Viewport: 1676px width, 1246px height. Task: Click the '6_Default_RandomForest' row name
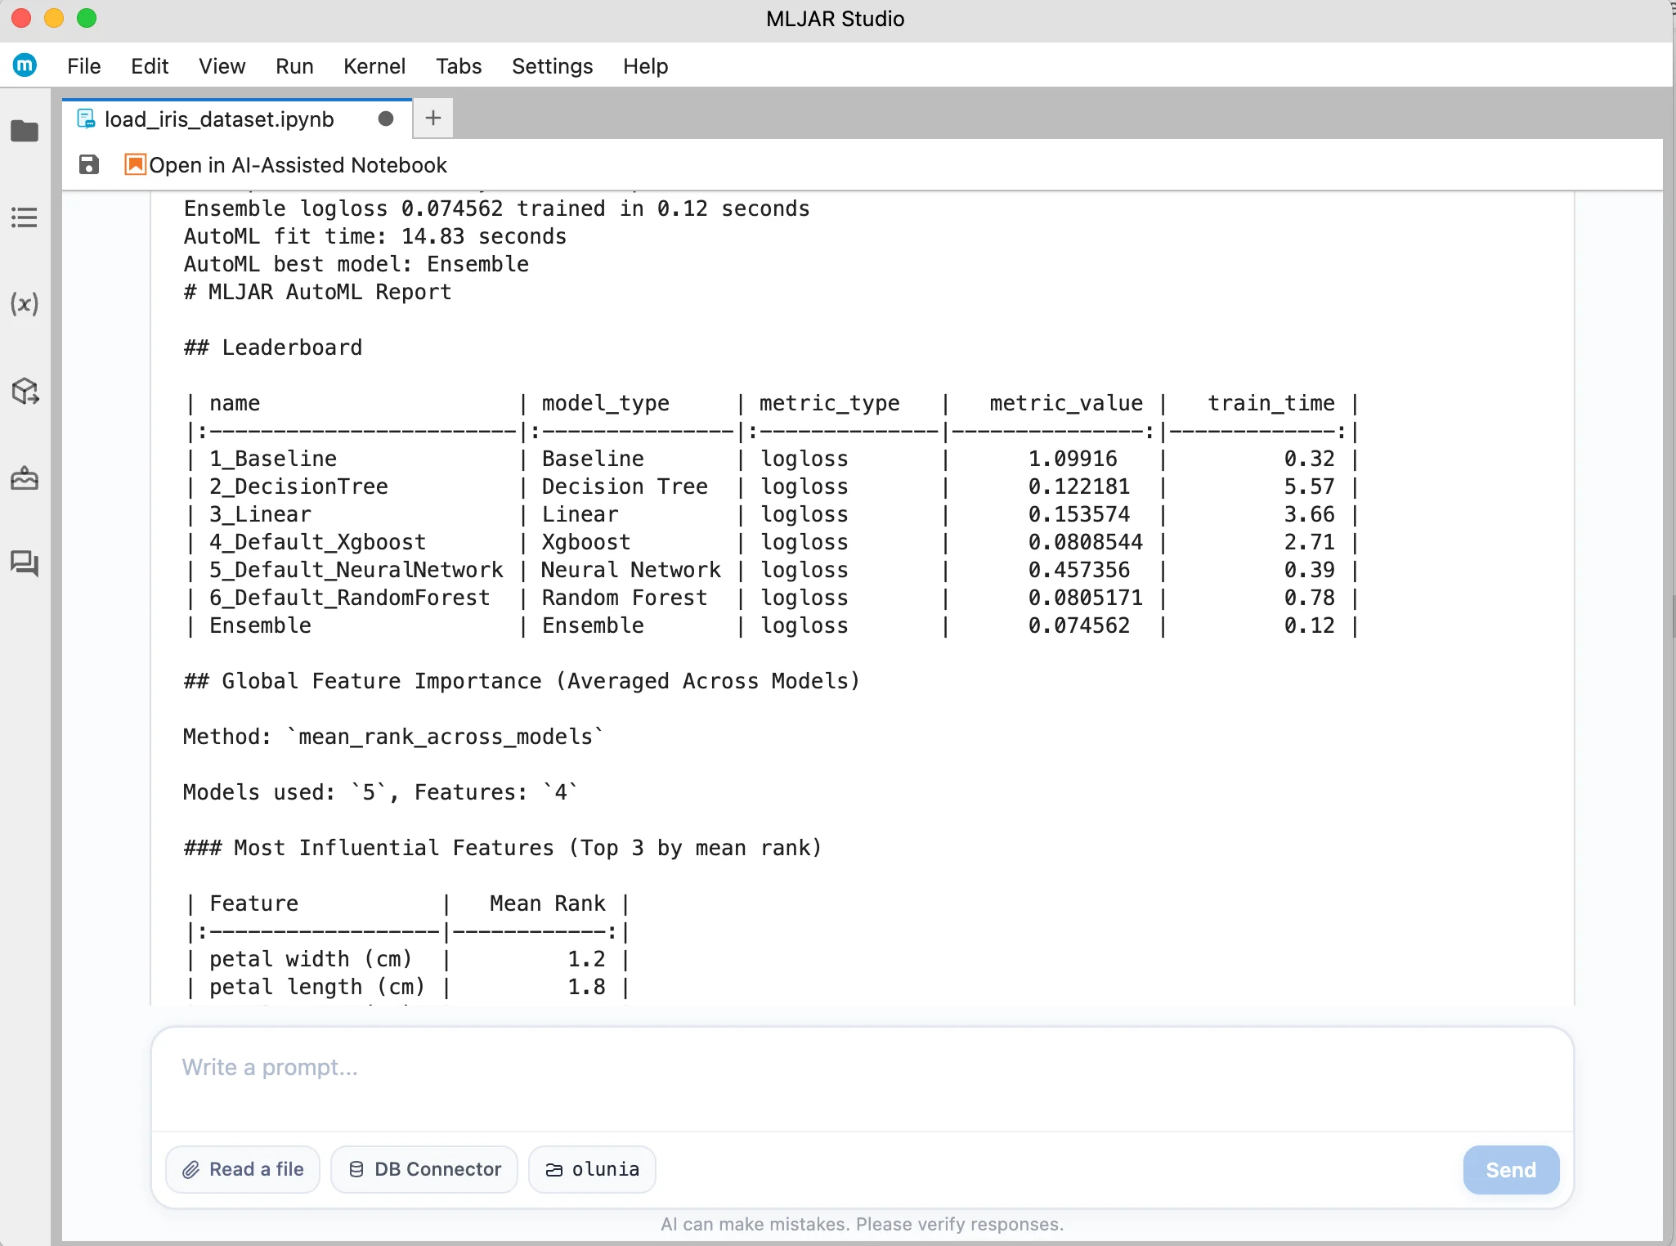pyautogui.click(x=349, y=598)
